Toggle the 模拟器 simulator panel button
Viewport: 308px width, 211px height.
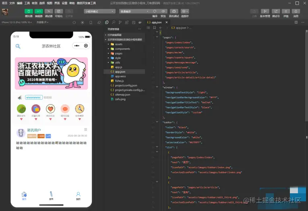point(29,11)
